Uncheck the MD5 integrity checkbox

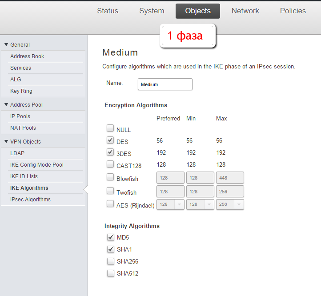(110, 237)
